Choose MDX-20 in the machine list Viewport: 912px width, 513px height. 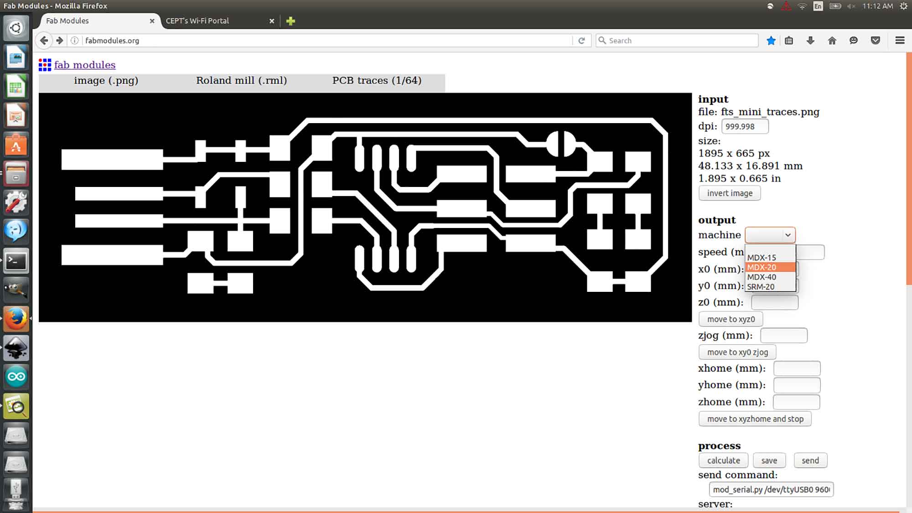(x=771, y=267)
